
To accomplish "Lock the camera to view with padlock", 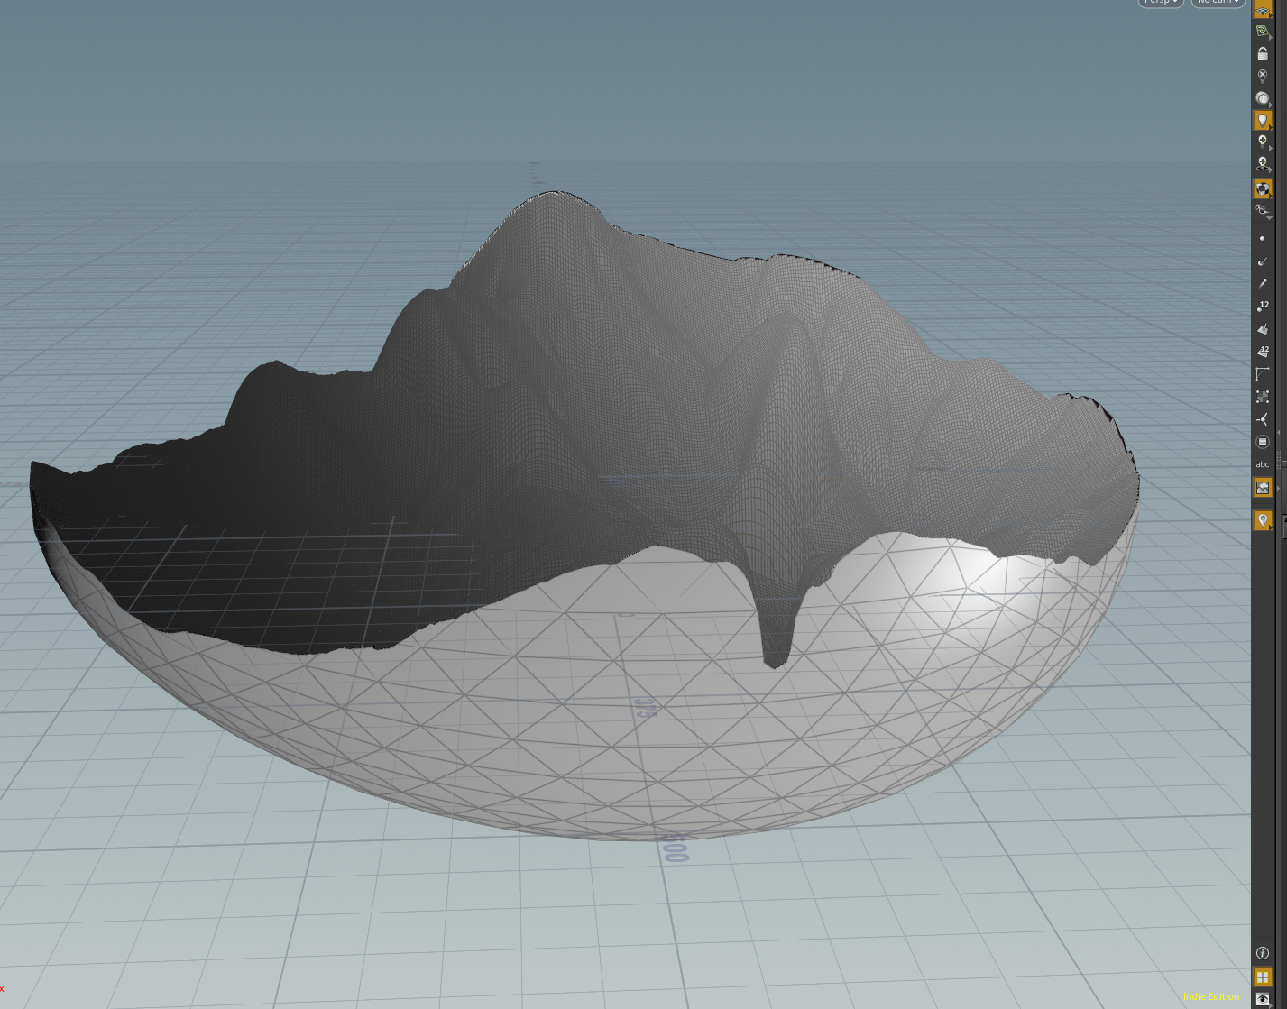I will (x=1263, y=54).
